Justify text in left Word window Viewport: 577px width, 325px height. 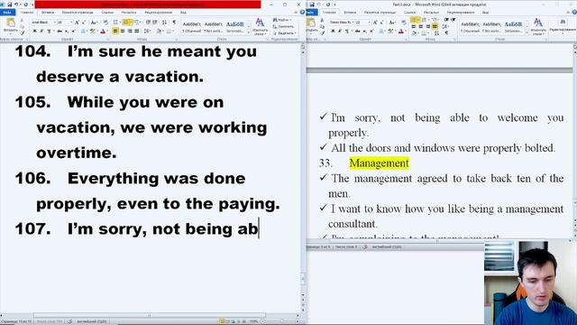click(x=136, y=32)
